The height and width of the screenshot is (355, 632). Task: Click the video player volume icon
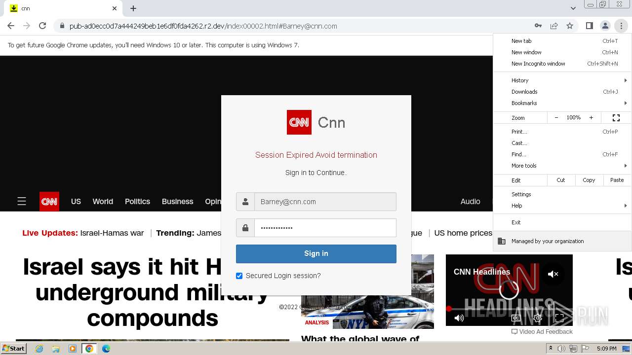tap(459, 318)
